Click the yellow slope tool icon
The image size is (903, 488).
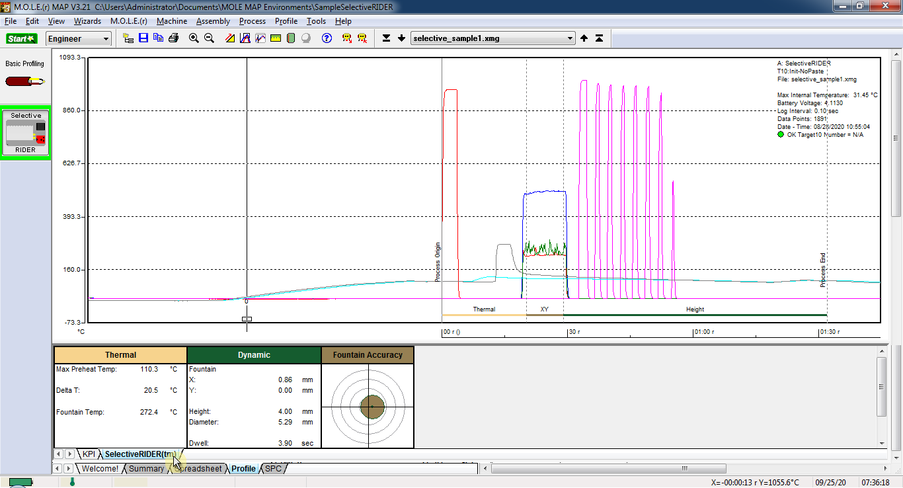[229, 38]
